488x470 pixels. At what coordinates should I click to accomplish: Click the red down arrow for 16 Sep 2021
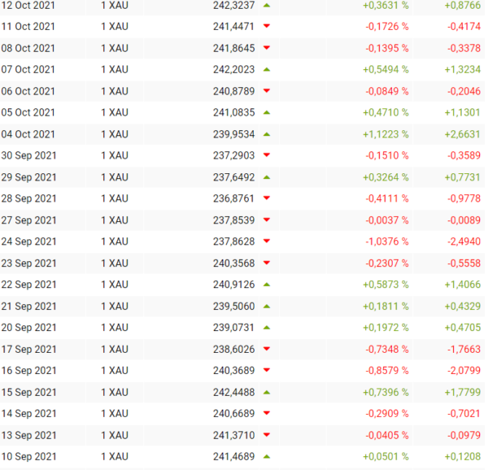pyautogui.click(x=267, y=370)
